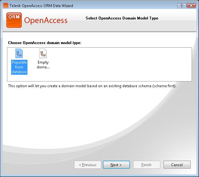Click the Finish button
Viewport: 199px width, 177px height.
[x=147, y=165]
